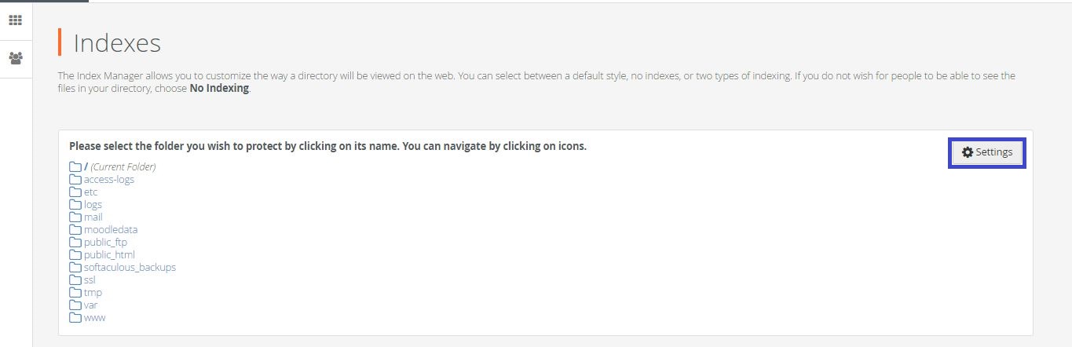Select the access-logs folder name

pos(109,179)
